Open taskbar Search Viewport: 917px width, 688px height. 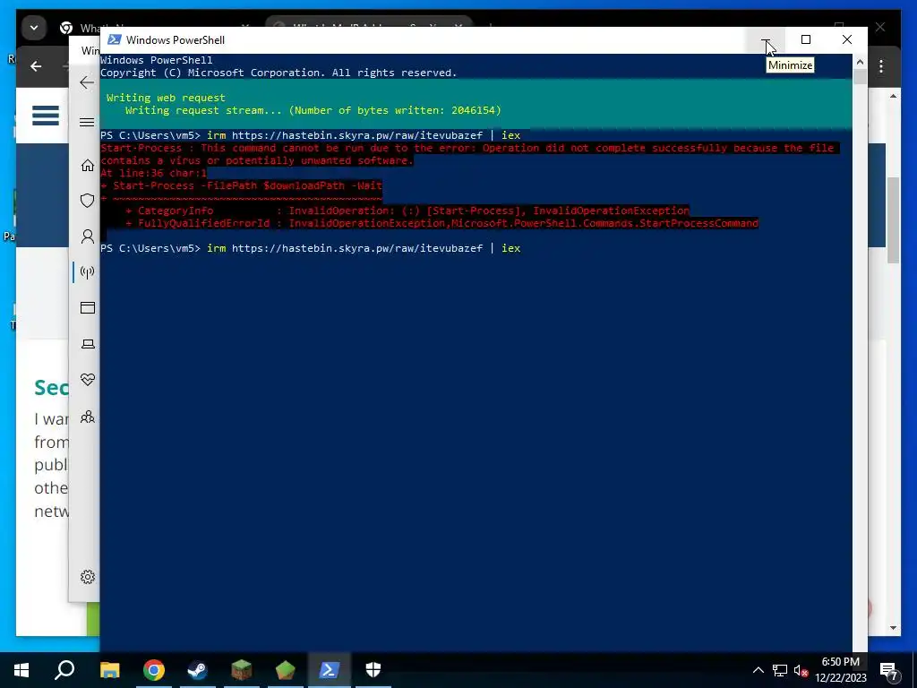click(64, 670)
